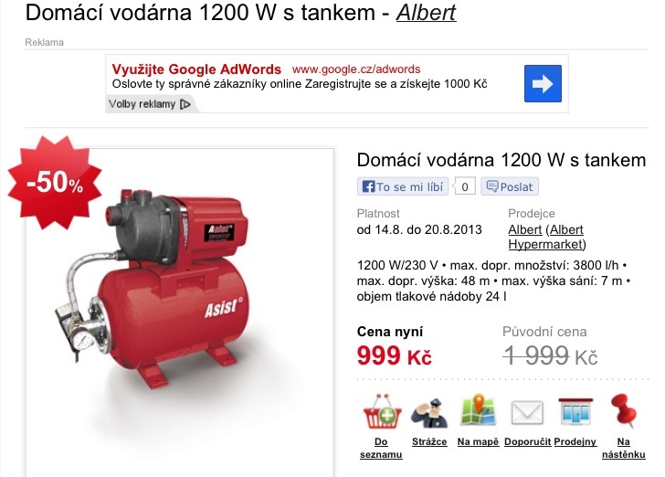Viewport: 665px width, 477px height.
Task: Click the red pushpin 'Na nástěnku' icon
Action: coord(623,410)
